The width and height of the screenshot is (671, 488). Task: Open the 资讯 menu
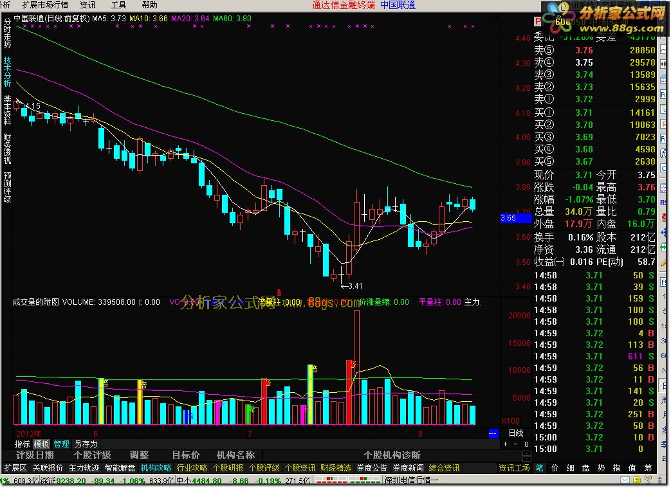(x=87, y=5)
